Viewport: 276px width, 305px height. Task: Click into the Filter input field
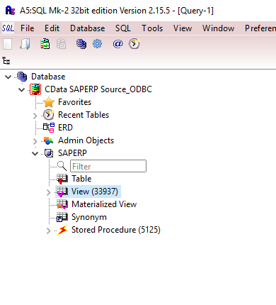click(108, 166)
